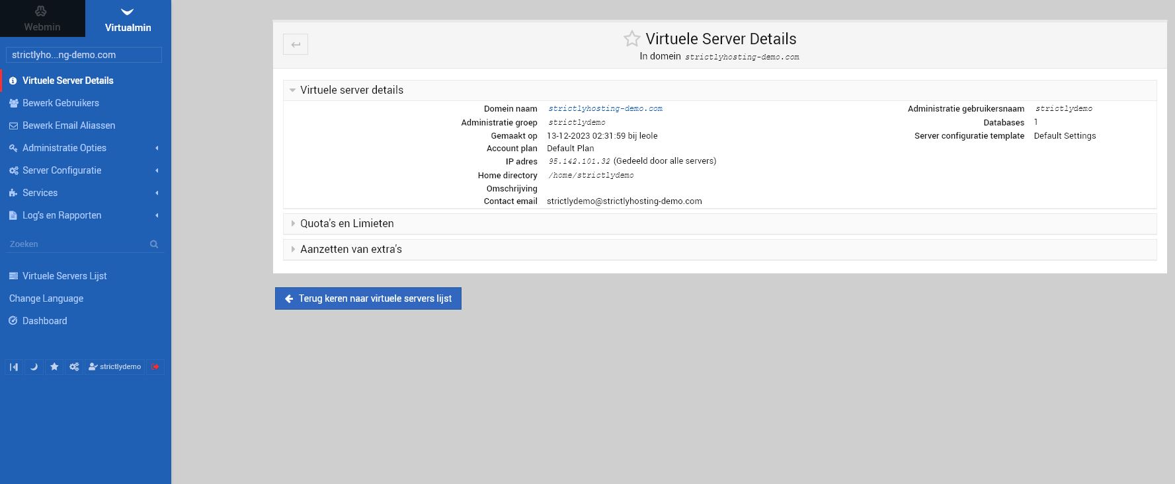Click the envelope icon beside Bewerk Email Aliassen

[x=13, y=125]
